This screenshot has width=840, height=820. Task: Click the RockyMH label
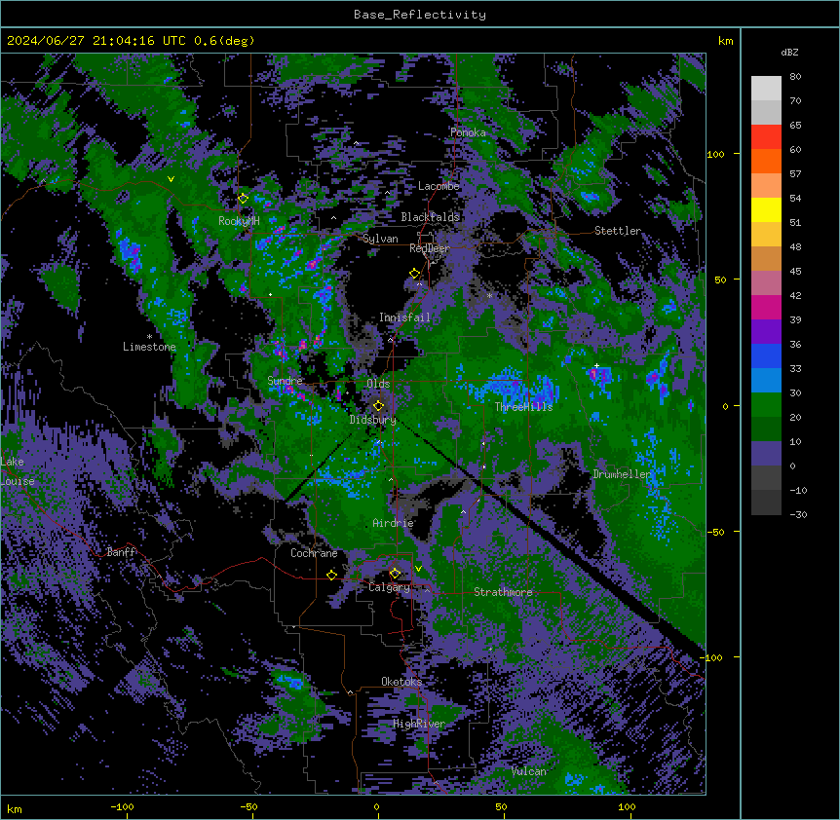coord(239,221)
